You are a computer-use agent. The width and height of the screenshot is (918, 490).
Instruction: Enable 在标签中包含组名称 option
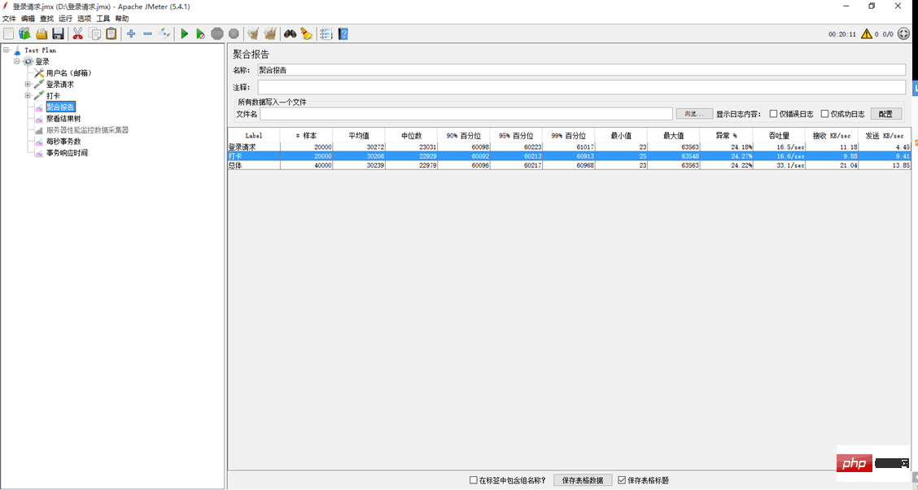click(473, 480)
